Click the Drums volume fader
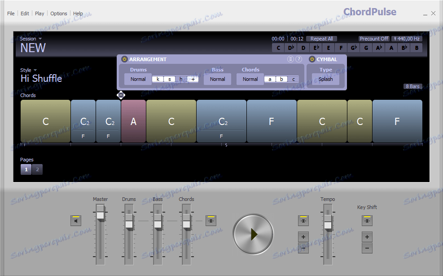The width and height of the screenshot is (443, 276). pos(129,222)
